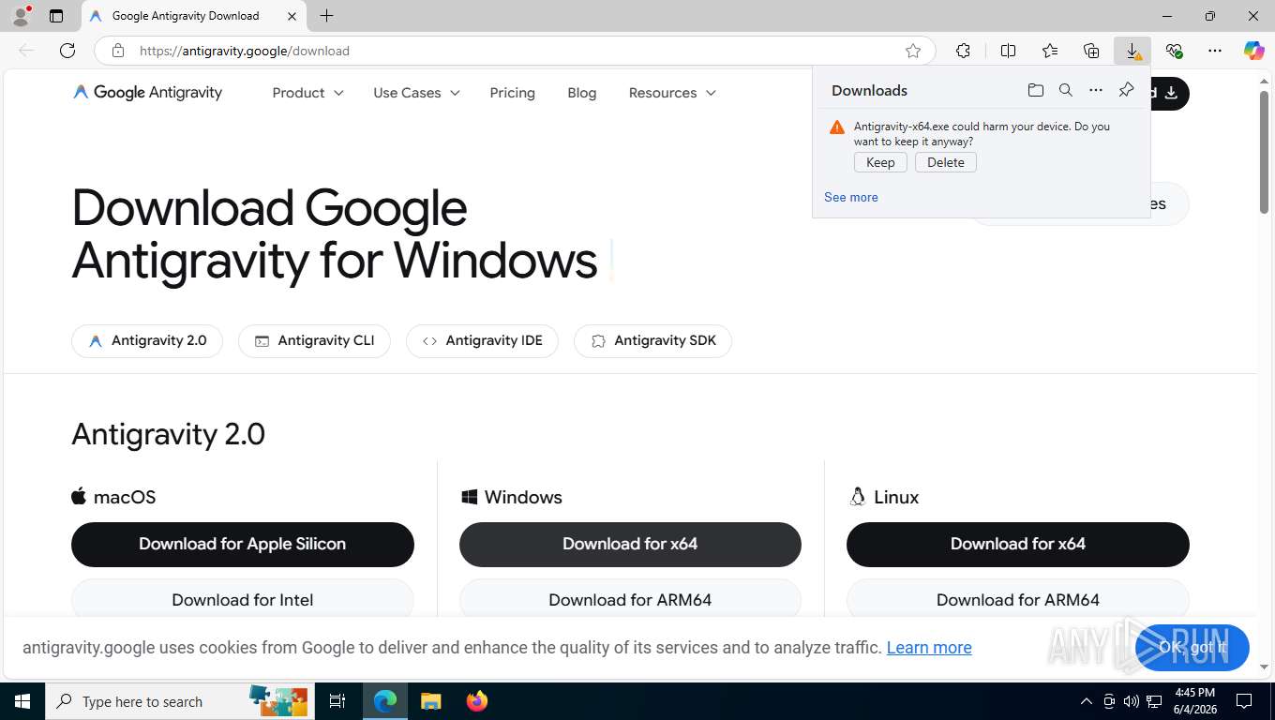1275x720 pixels.
Task: Click See more in Downloads panel
Action: click(x=851, y=197)
